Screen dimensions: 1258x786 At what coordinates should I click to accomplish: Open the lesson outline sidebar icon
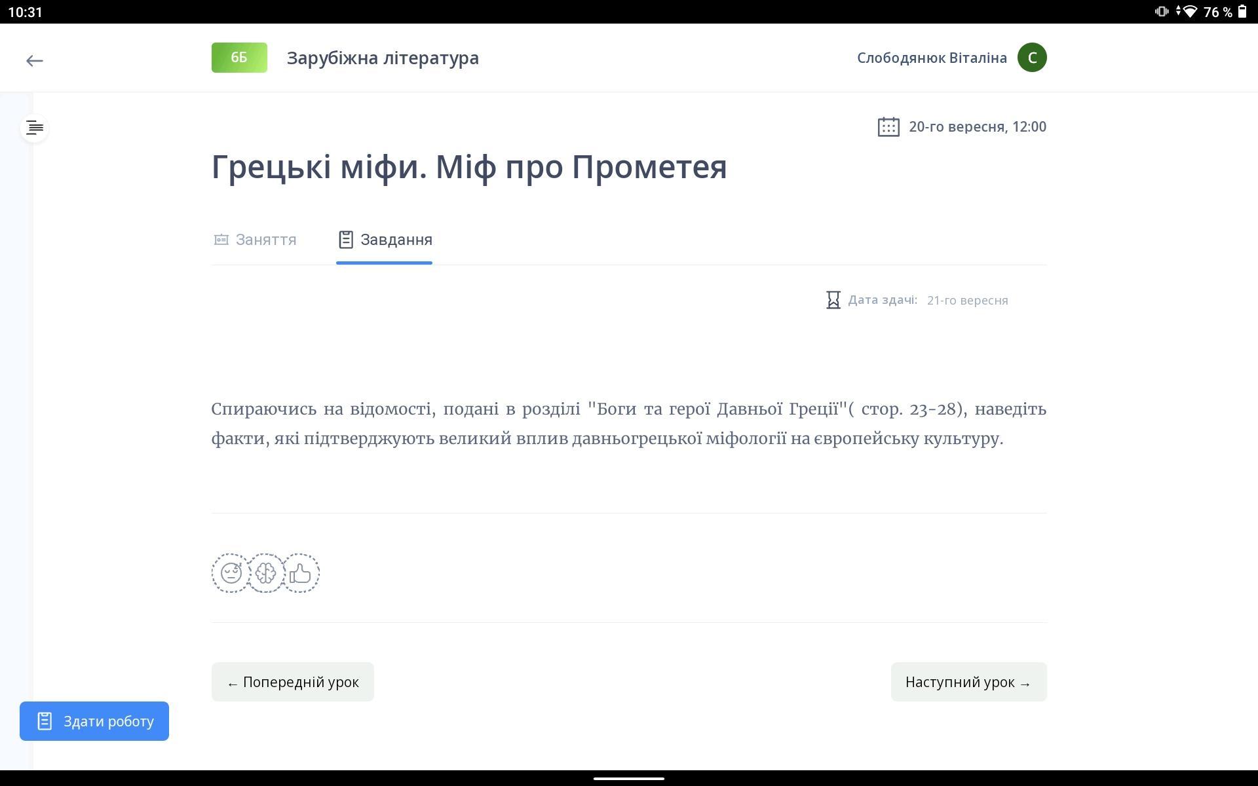[35, 128]
